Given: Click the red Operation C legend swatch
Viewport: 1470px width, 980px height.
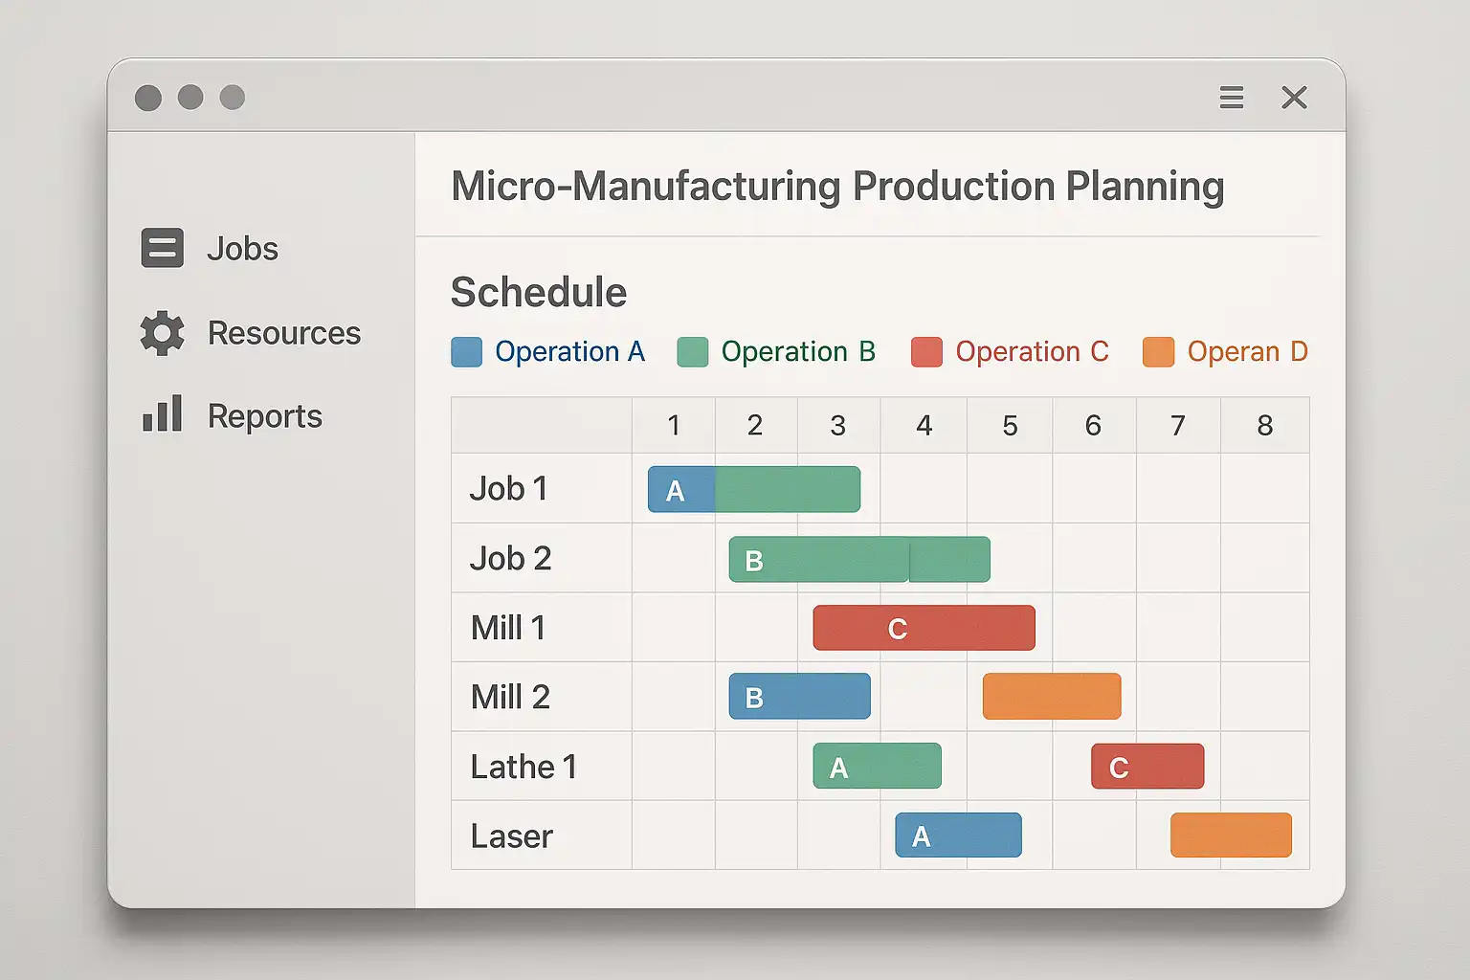Looking at the screenshot, I should 926,352.
